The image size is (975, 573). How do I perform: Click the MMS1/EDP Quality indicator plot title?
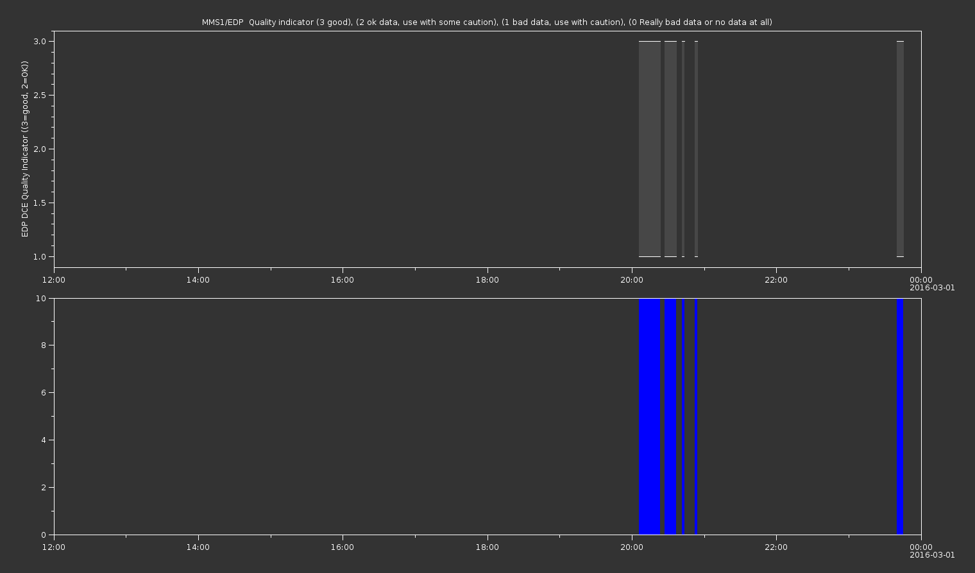click(487, 22)
